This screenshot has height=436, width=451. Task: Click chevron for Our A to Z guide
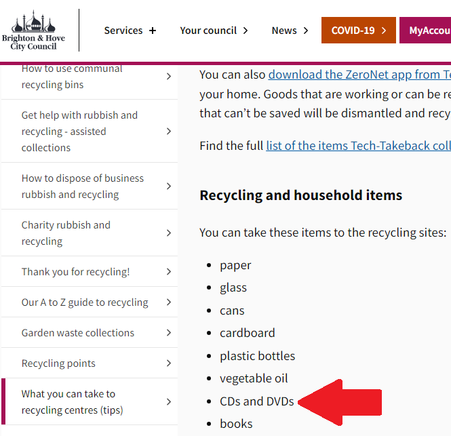coord(169,302)
